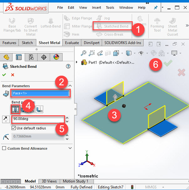This screenshot has width=189, height=190.
Task: Select the Sketched Bend tool
Action: point(112,26)
